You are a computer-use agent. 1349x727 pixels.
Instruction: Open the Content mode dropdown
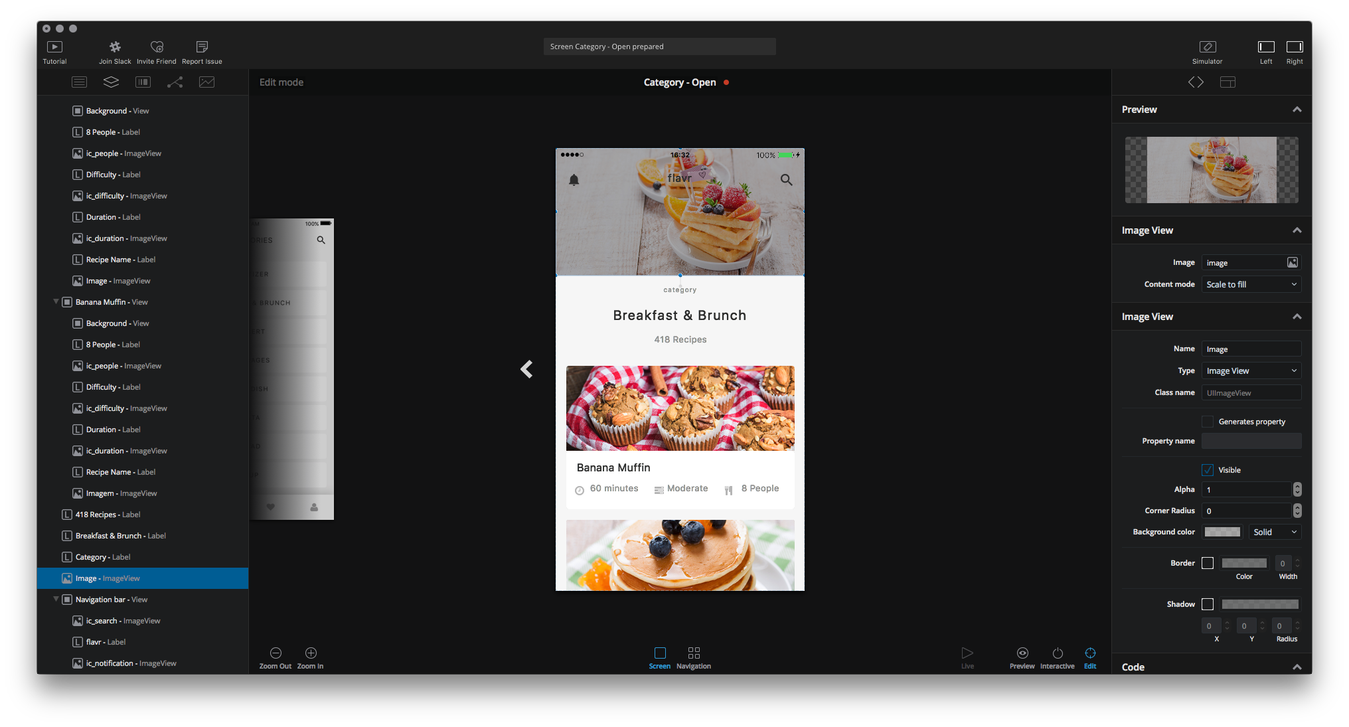[x=1251, y=284]
